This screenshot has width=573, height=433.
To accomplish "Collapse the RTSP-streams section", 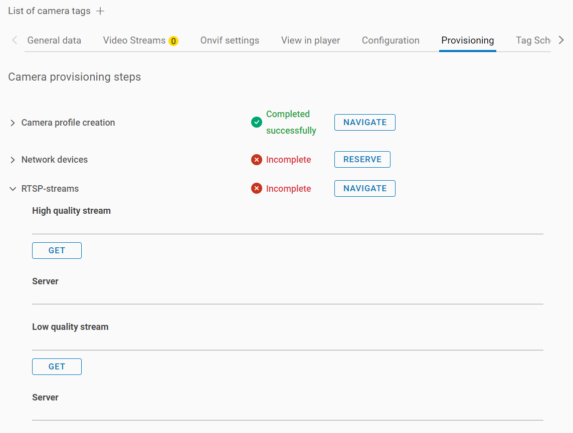I will 13,189.
